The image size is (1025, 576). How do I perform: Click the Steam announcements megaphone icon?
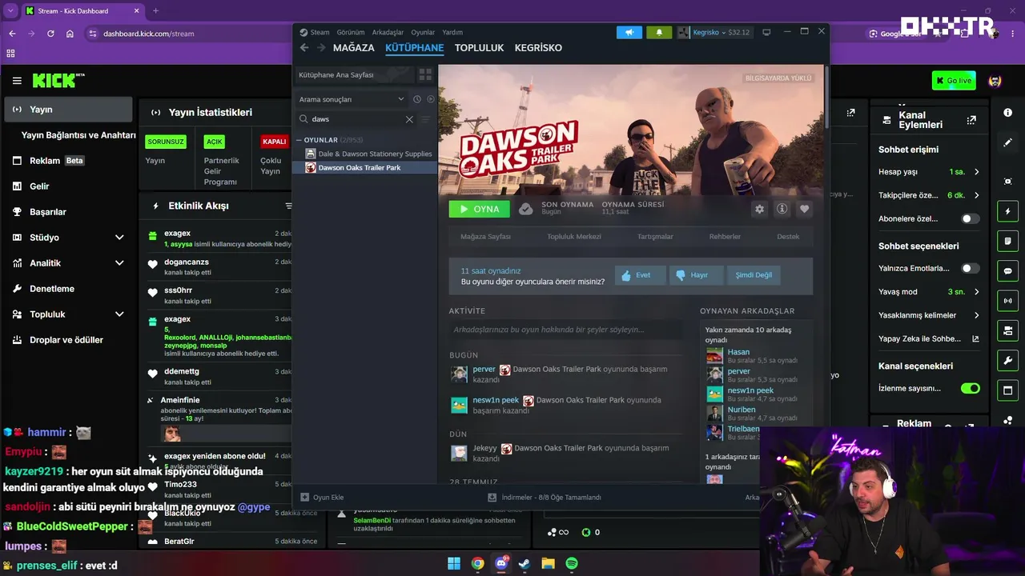pyautogui.click(x=629, y=33)
